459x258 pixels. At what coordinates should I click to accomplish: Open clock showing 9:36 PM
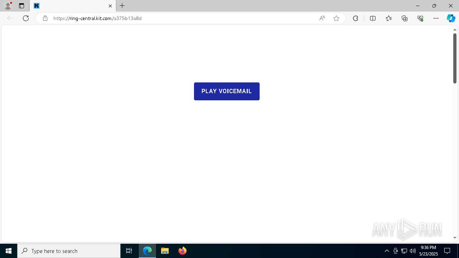[x=429, y=251]
